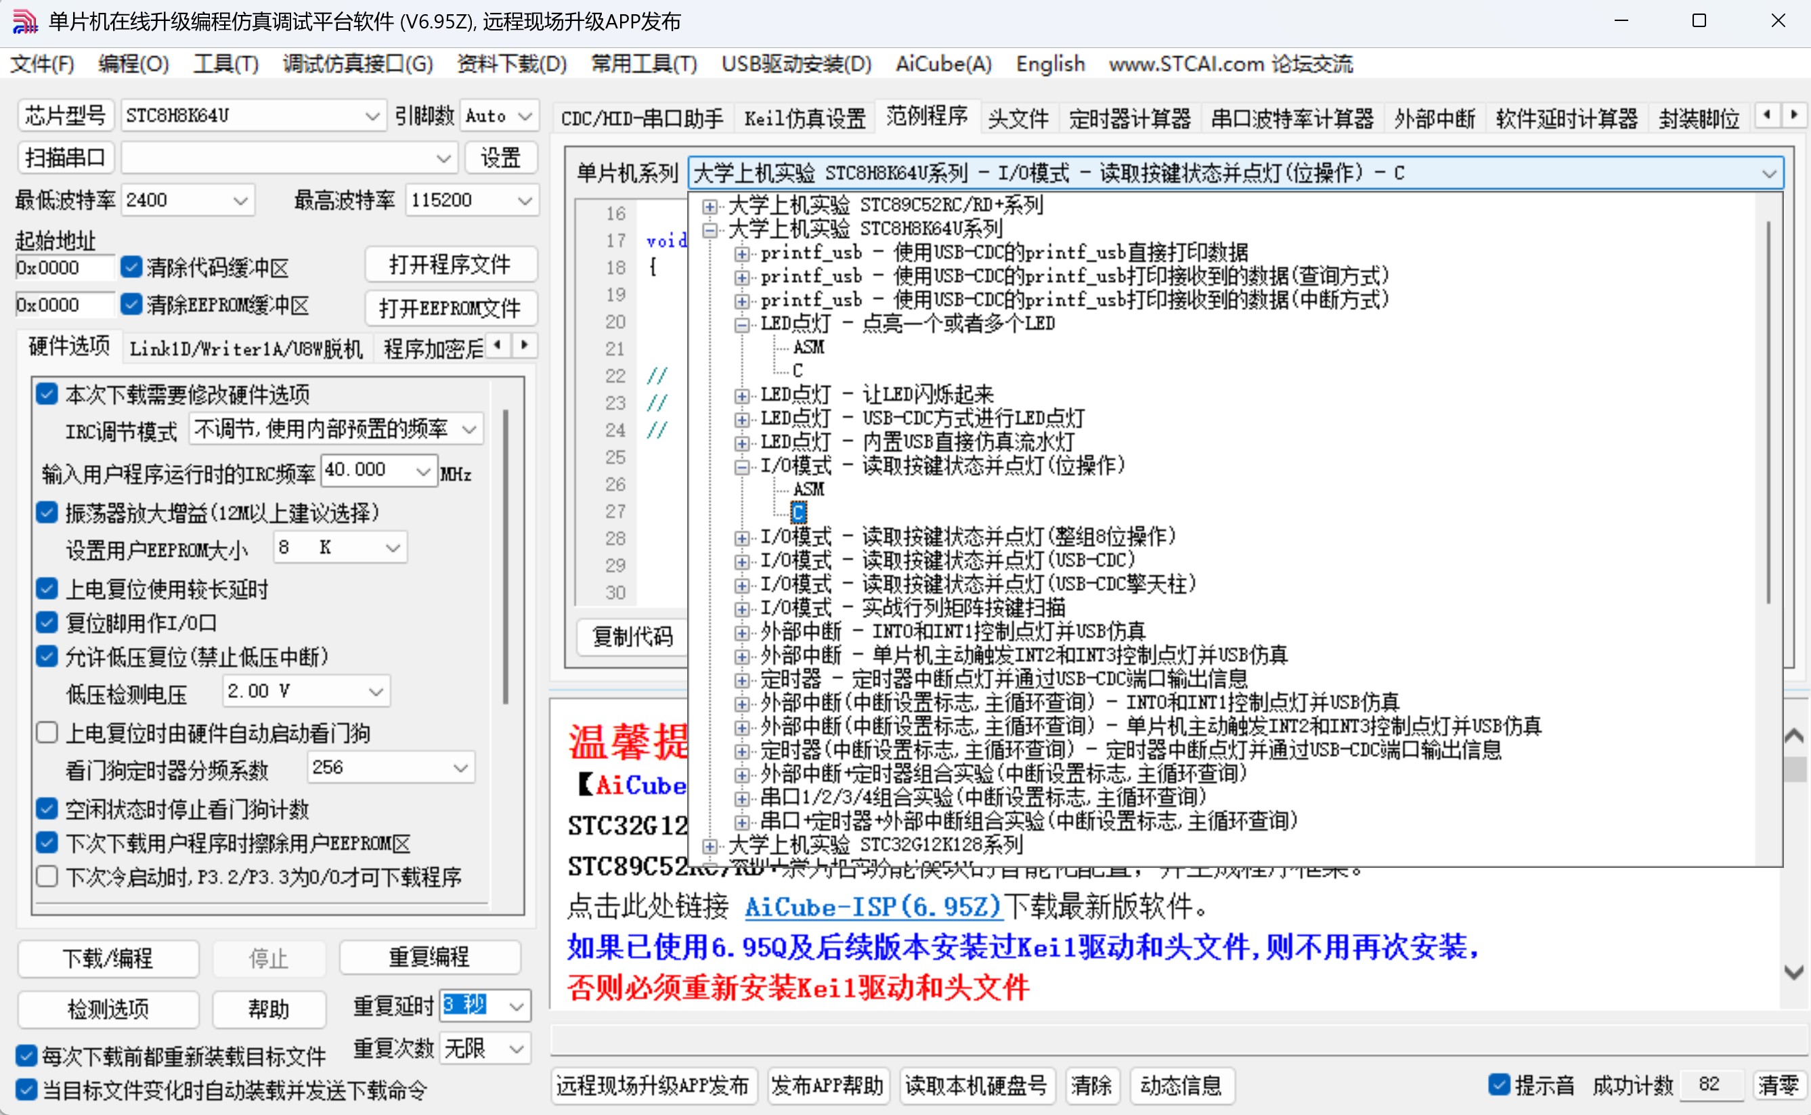The height and width of the screenshot is (1115, 1811).
Task: Open IRC调节模式 dropdown
Action: [x=336, y=429]
